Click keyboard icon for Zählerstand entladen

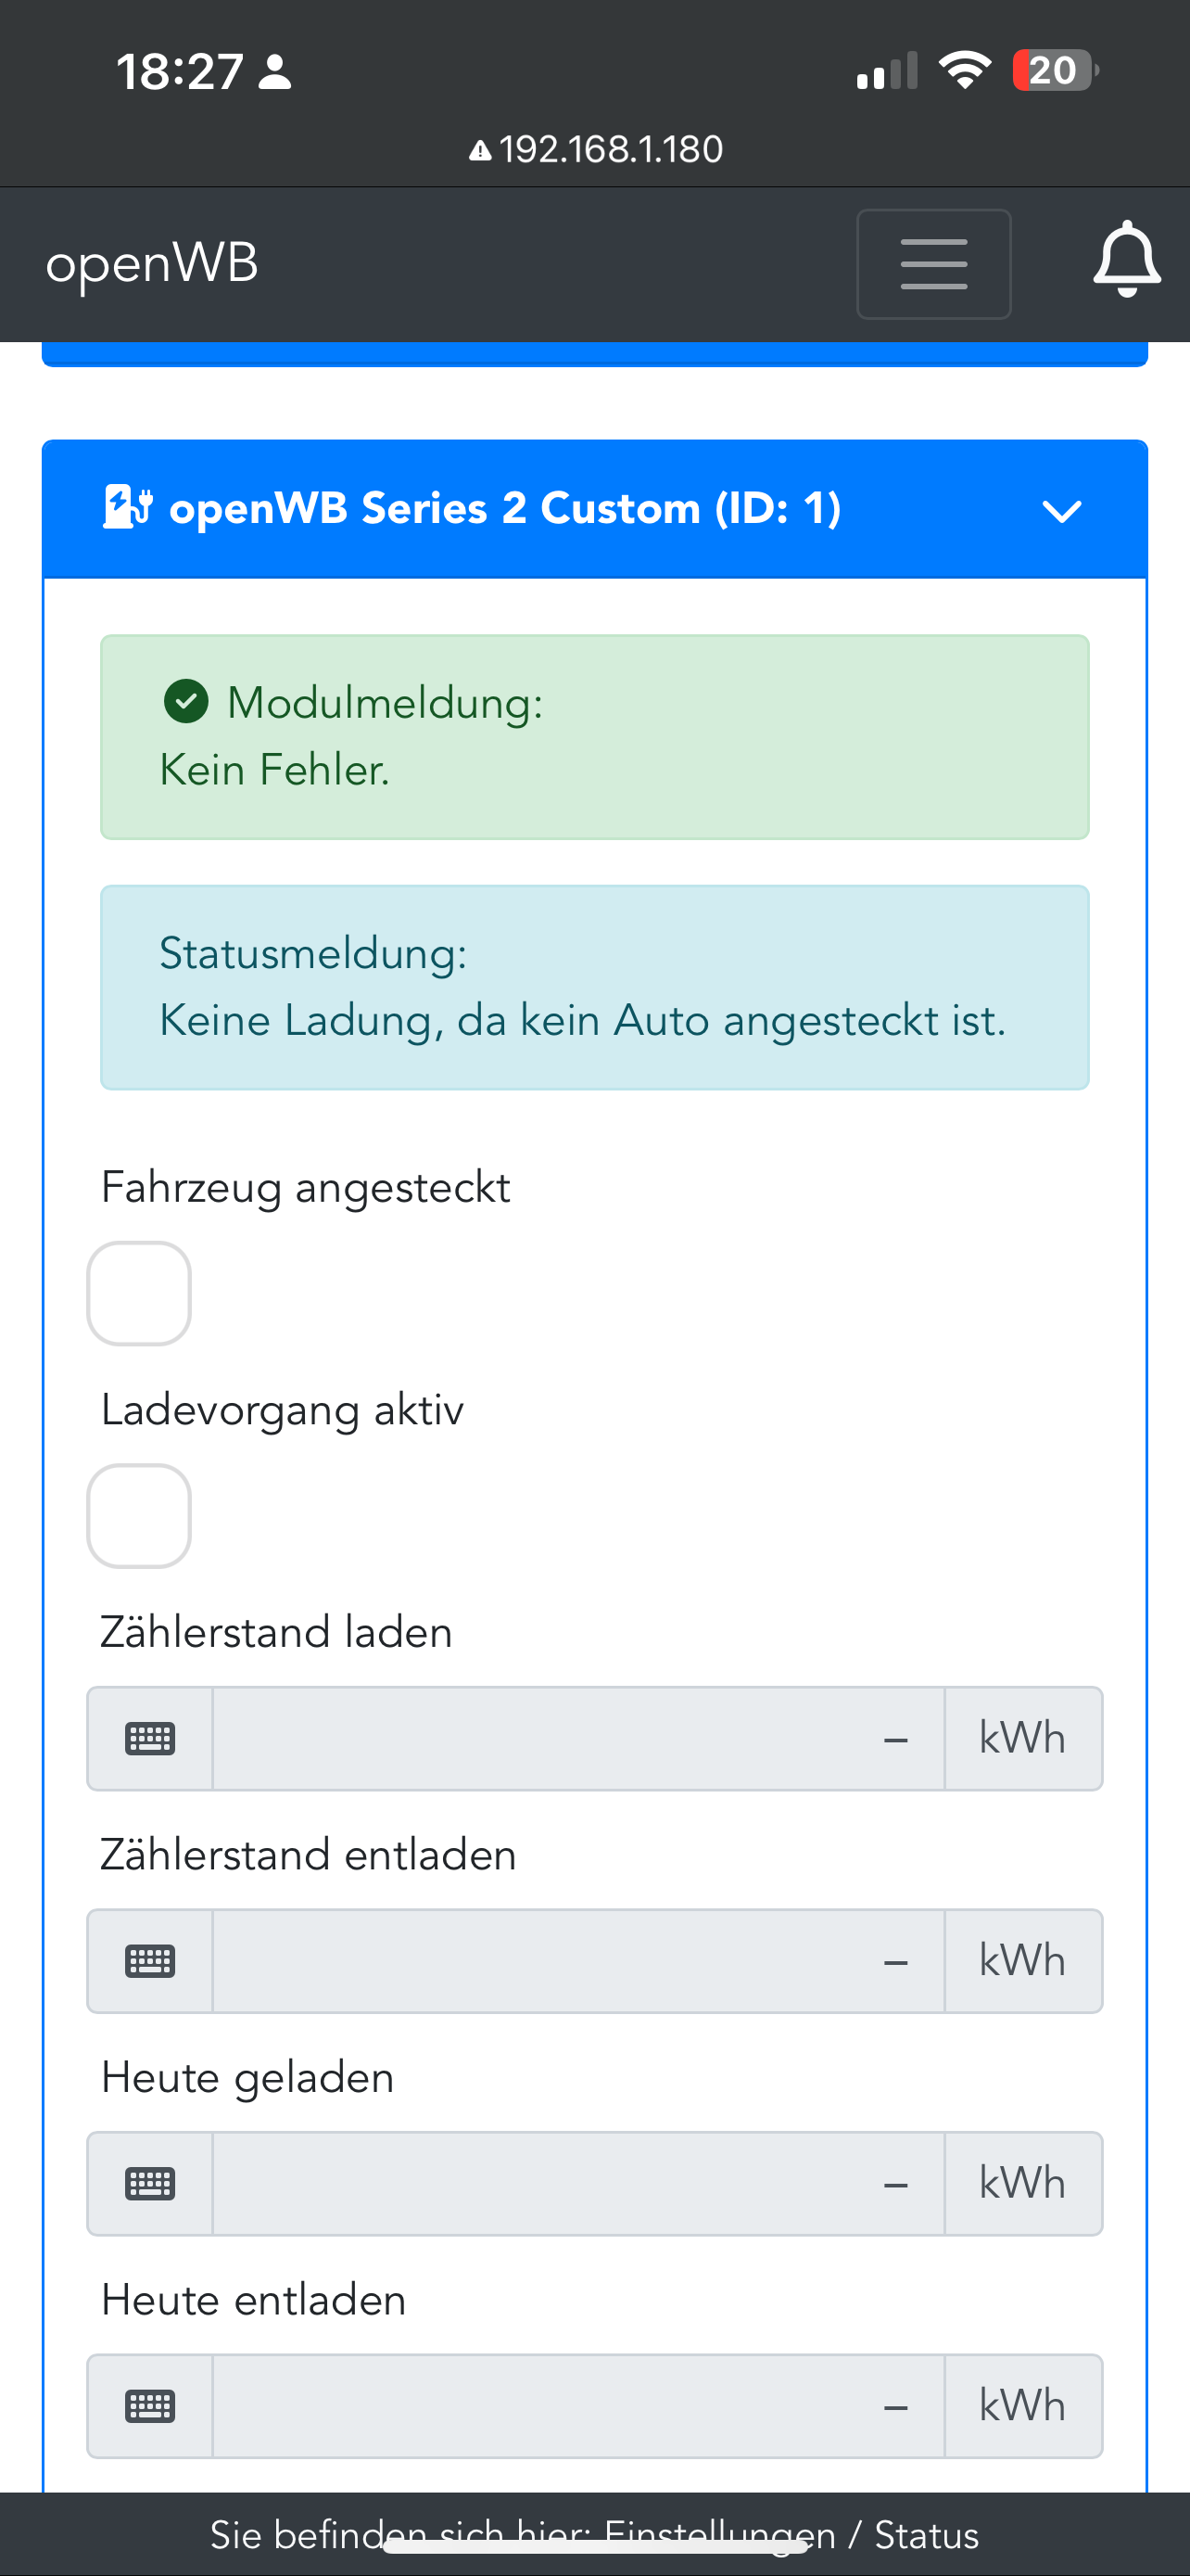[150, 1961]
